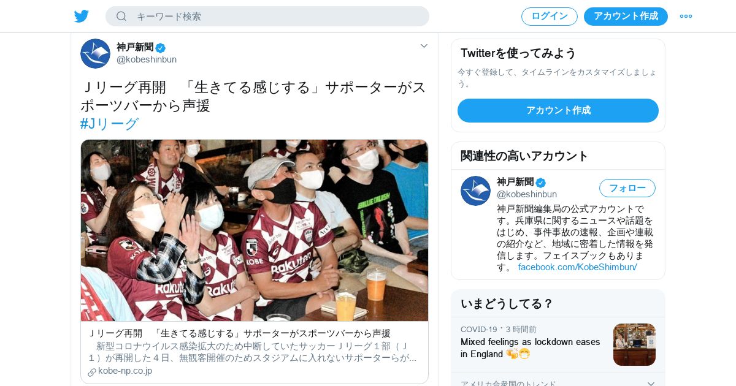Click the link icon beside kobe-np.co.jp

coord(92,372)
